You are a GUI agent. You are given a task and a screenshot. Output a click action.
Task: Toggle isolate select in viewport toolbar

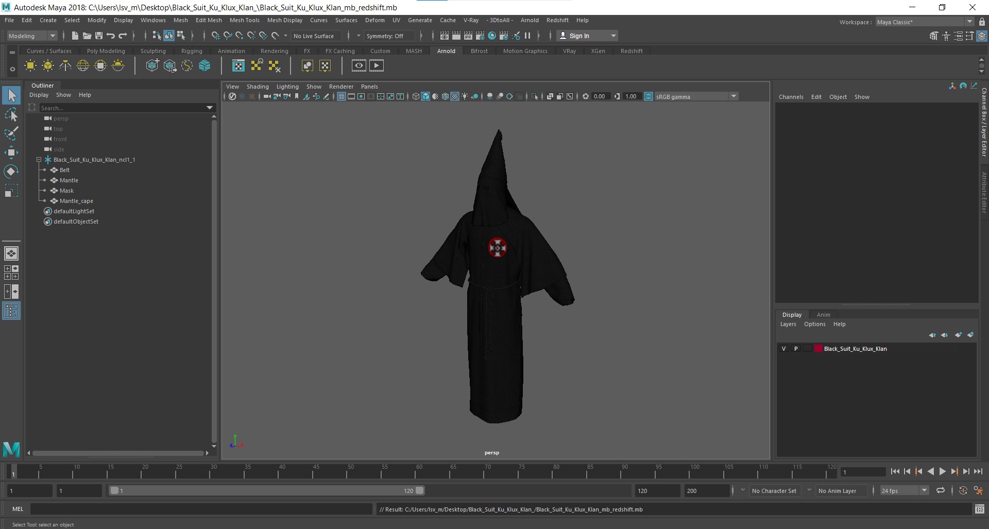pos(535,96)
